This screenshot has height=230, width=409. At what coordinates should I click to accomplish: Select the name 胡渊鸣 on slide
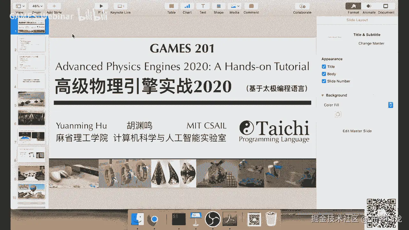coord(140,126)
